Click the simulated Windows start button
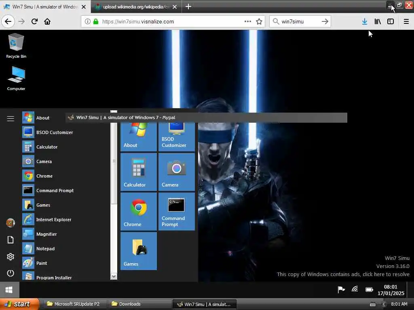Screen dimensions: 414x310 click(9, 290)
